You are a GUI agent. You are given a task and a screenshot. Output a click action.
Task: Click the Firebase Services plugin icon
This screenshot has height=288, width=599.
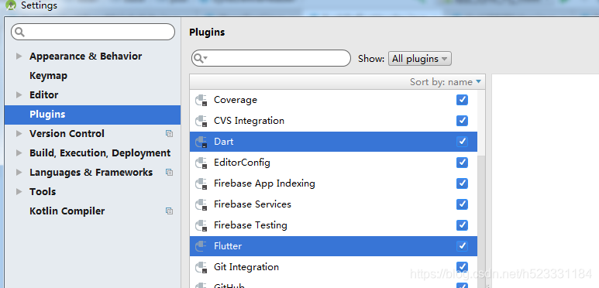pyautogui.click(x=201, y=205)
